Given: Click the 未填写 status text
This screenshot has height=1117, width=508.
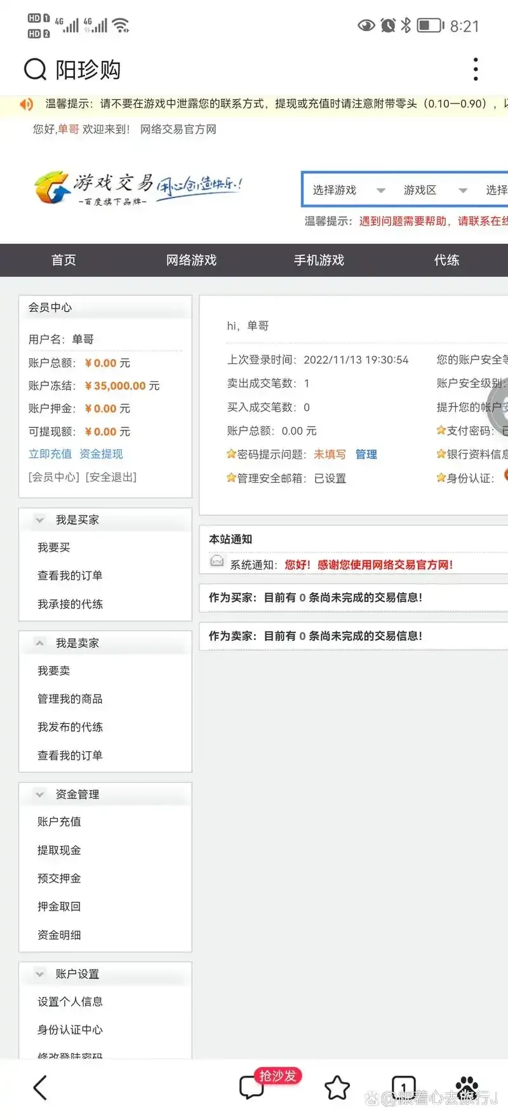Looking at the screenshot, I should pos(330,454).
